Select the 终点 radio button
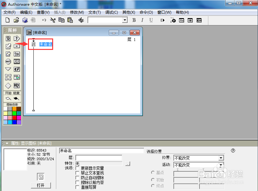 point(153,186)
